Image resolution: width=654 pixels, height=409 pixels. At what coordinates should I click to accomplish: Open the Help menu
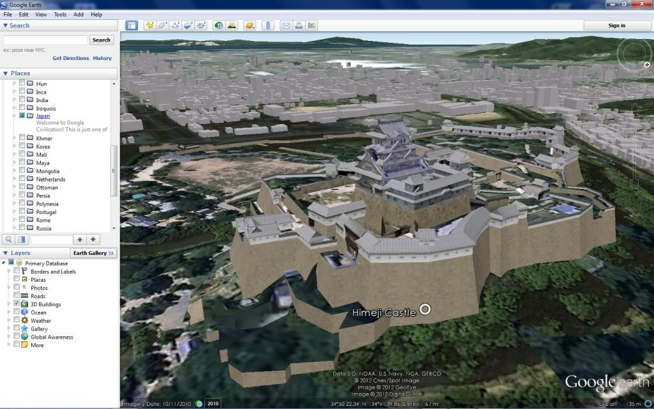click(x=96, y=14)
